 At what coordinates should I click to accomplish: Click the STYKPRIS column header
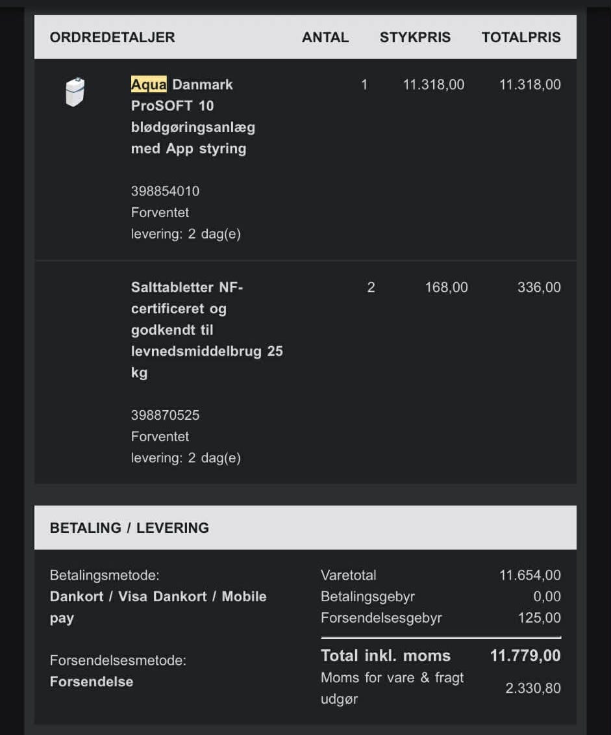[x=415, y=37]
